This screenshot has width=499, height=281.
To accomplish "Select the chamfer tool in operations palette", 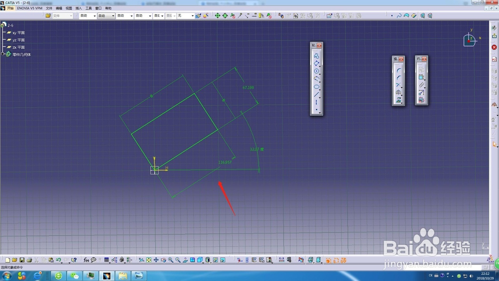I will 398,77.
